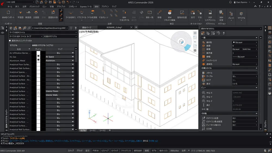The image size is (272, 153).
Task: Click the location marker icon in status bar
Action: (x=265, y=151)
